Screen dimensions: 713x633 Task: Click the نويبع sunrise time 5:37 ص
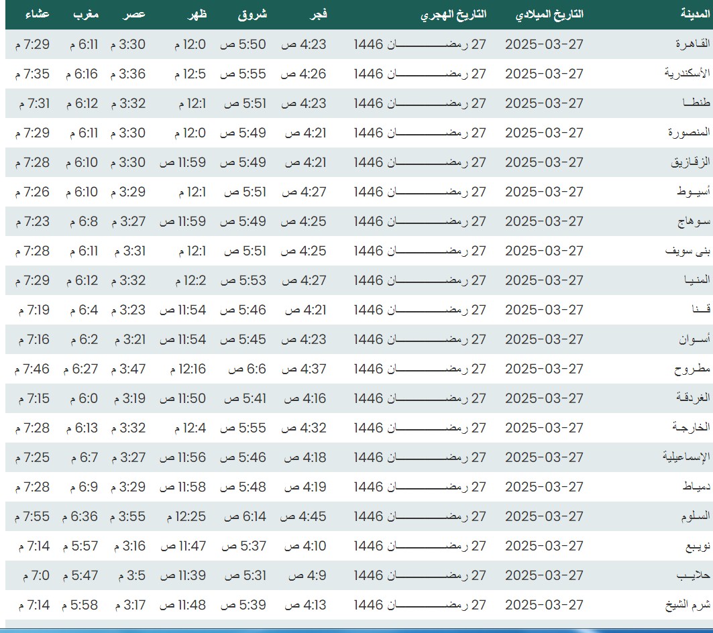tap(245, 546)
